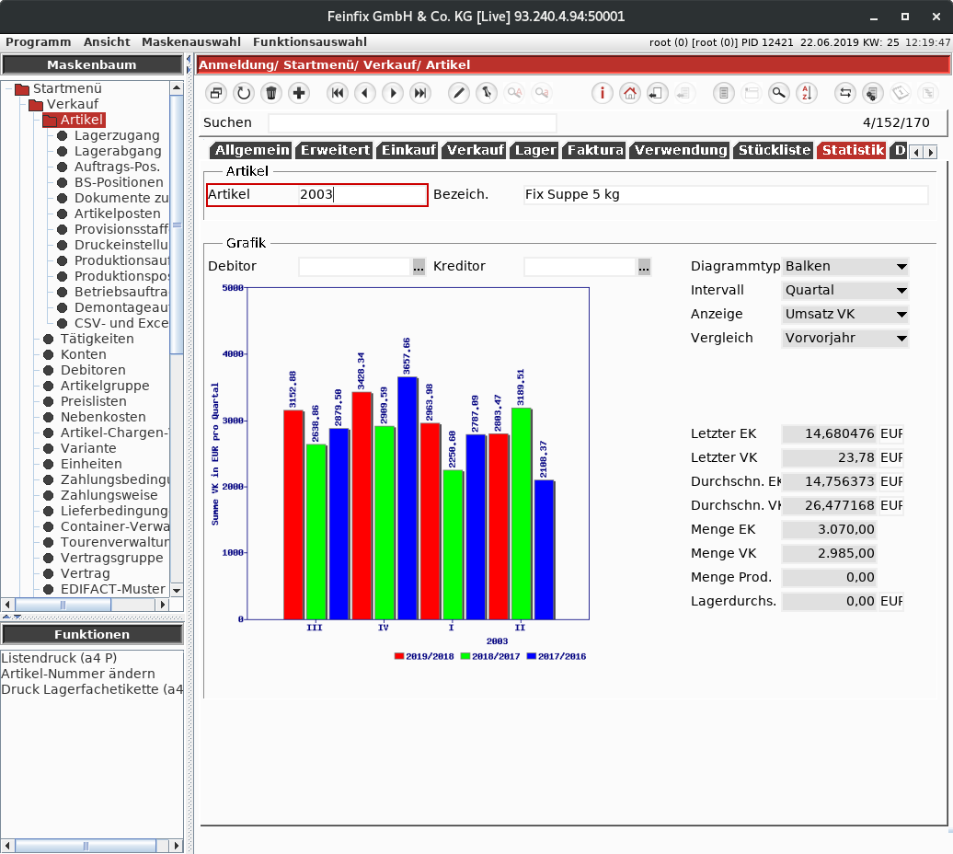Open Auftrags-Pos. in the tree

click(118, 167)
